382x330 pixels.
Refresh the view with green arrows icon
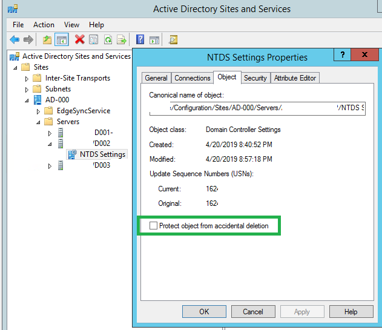click(108, 39)
